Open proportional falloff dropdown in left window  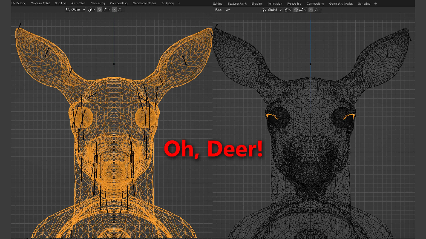click(x=121, y=10)
